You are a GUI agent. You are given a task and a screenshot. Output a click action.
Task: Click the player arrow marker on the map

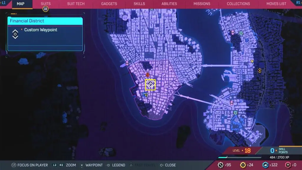tap(146, 95)
